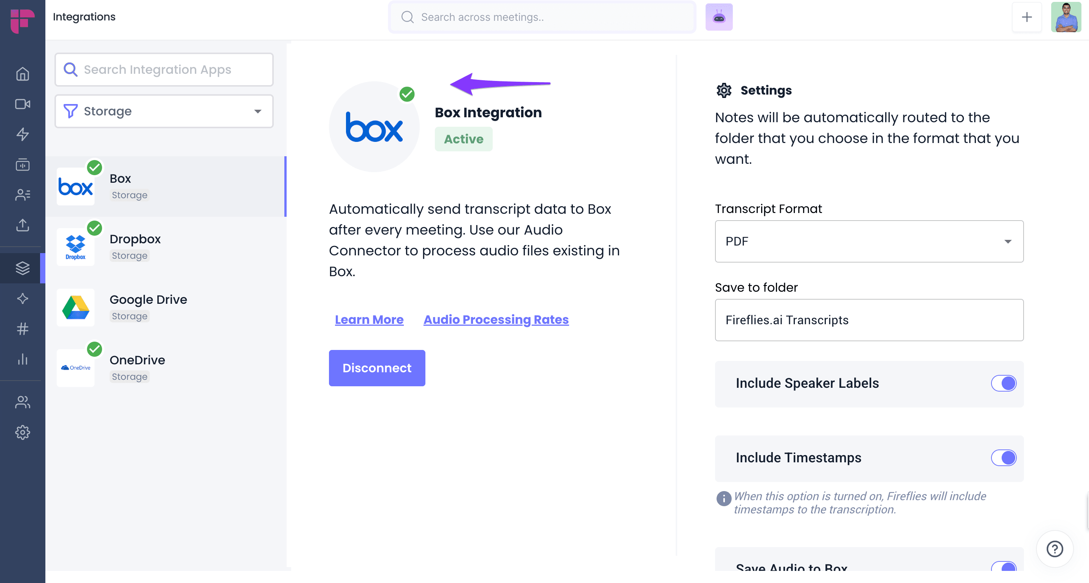Open the Transcript Format PDF dropdown

pos(869,241)
